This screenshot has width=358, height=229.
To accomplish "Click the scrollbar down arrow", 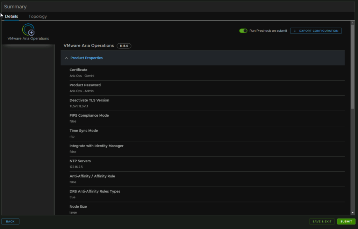I will tap(352, 213).
